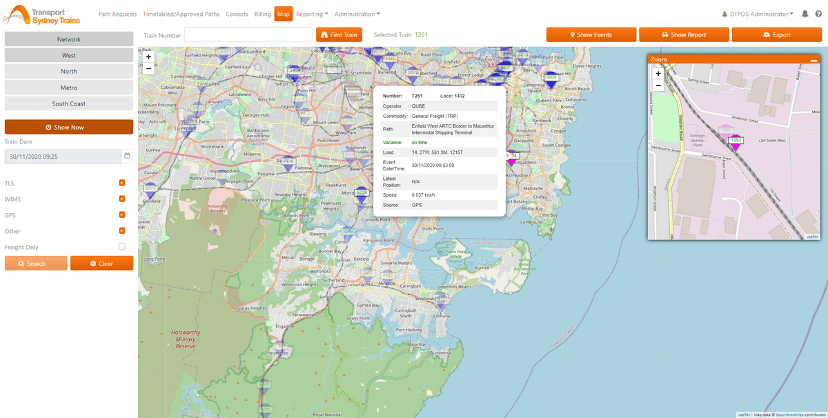Enable the Freight Only checkbox
828x418 pixels.
point(122,247)
